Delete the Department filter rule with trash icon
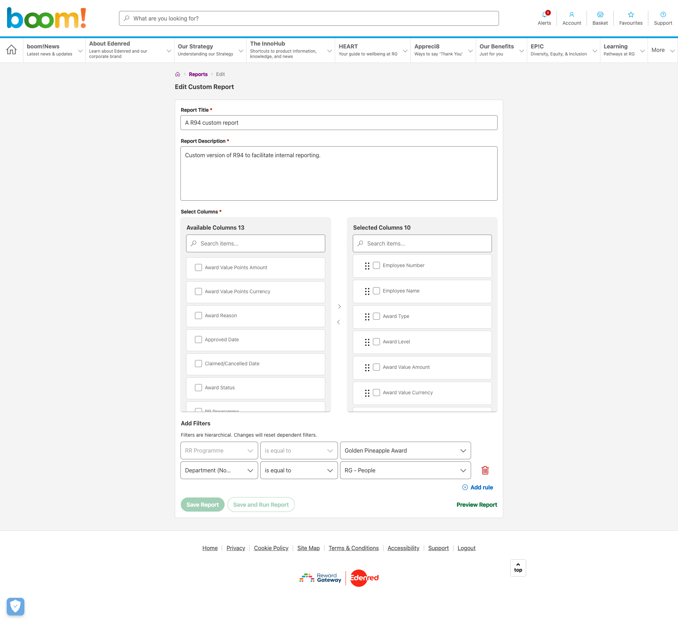This screenshot has height=619, width=678. pyautogui.click(x=485, y=470)
